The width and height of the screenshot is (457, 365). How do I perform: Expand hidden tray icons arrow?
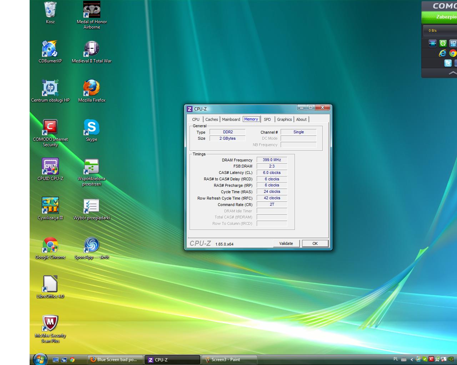(x=412, y=360)
